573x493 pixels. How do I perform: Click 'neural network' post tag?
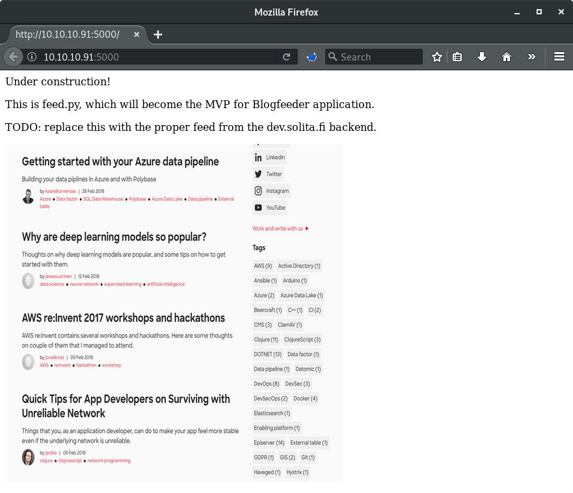click(x=84, y=284)
